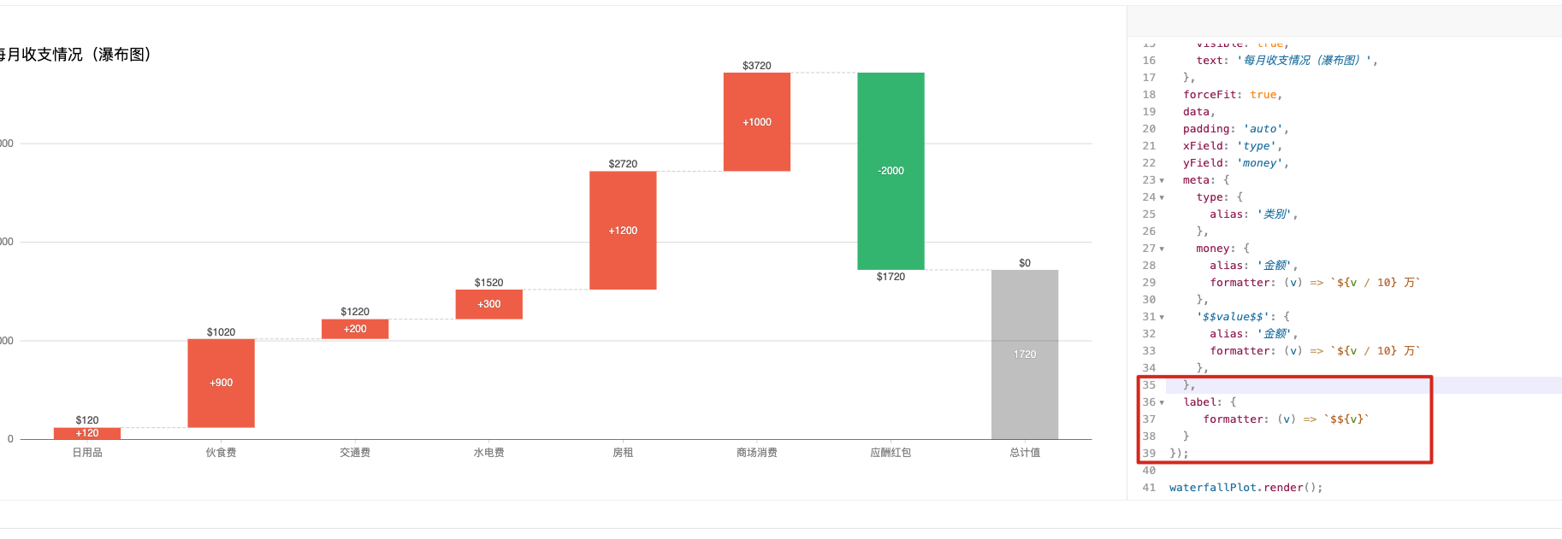Click line number 41 in the editor gutter
1562x539 pixels.
point(1148,487)
